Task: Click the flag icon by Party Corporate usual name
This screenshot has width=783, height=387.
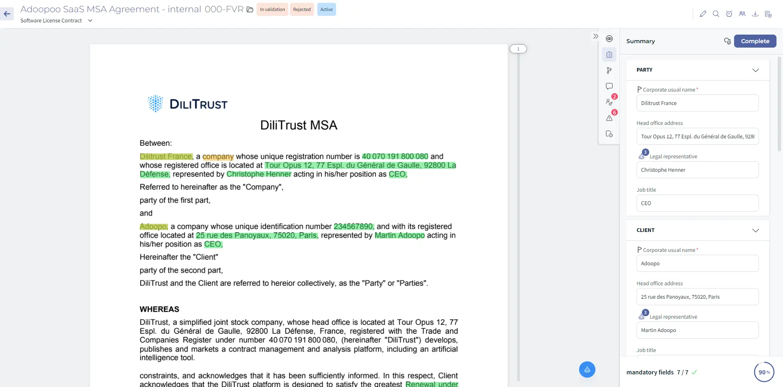Action: coord(639,89)
